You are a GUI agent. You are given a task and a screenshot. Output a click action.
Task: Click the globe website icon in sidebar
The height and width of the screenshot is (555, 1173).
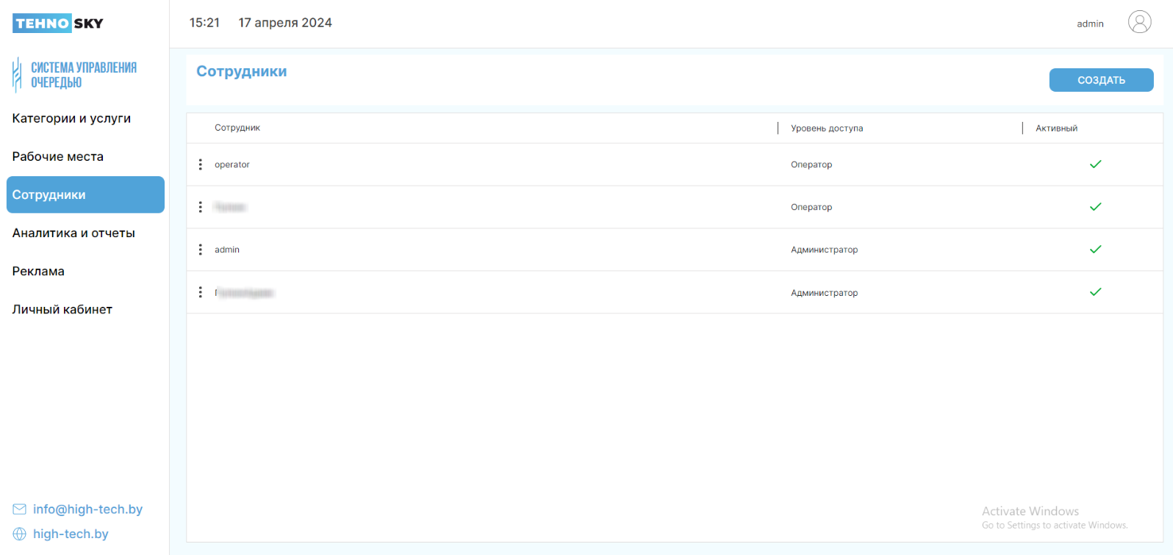pos(19,534)
